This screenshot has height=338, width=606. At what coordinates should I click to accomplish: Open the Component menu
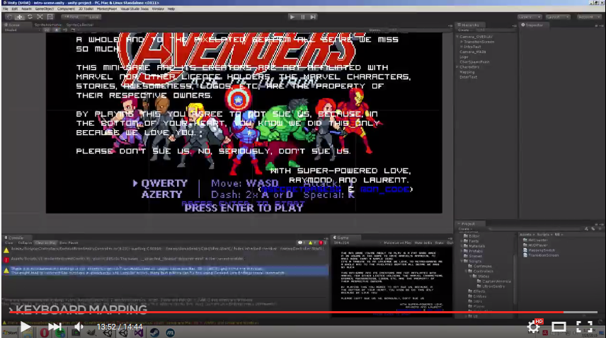(66, 8)
